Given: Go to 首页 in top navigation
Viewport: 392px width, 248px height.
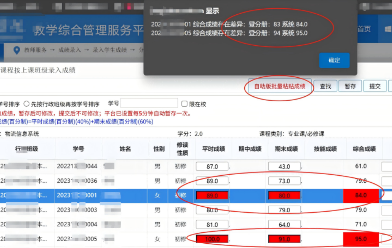Looking at the screenshot, I should pyautogui.click(x=364, y=29).
